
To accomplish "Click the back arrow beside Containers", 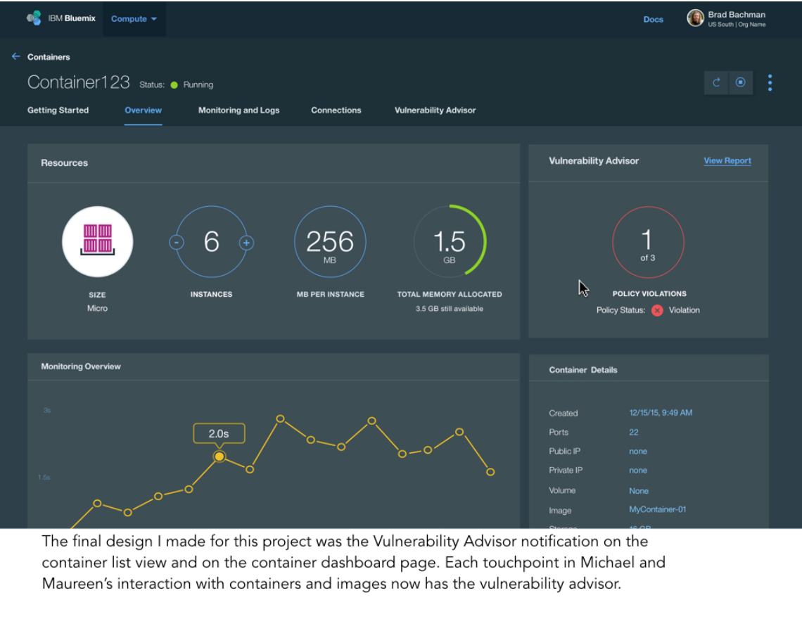I will pos(16,57).
